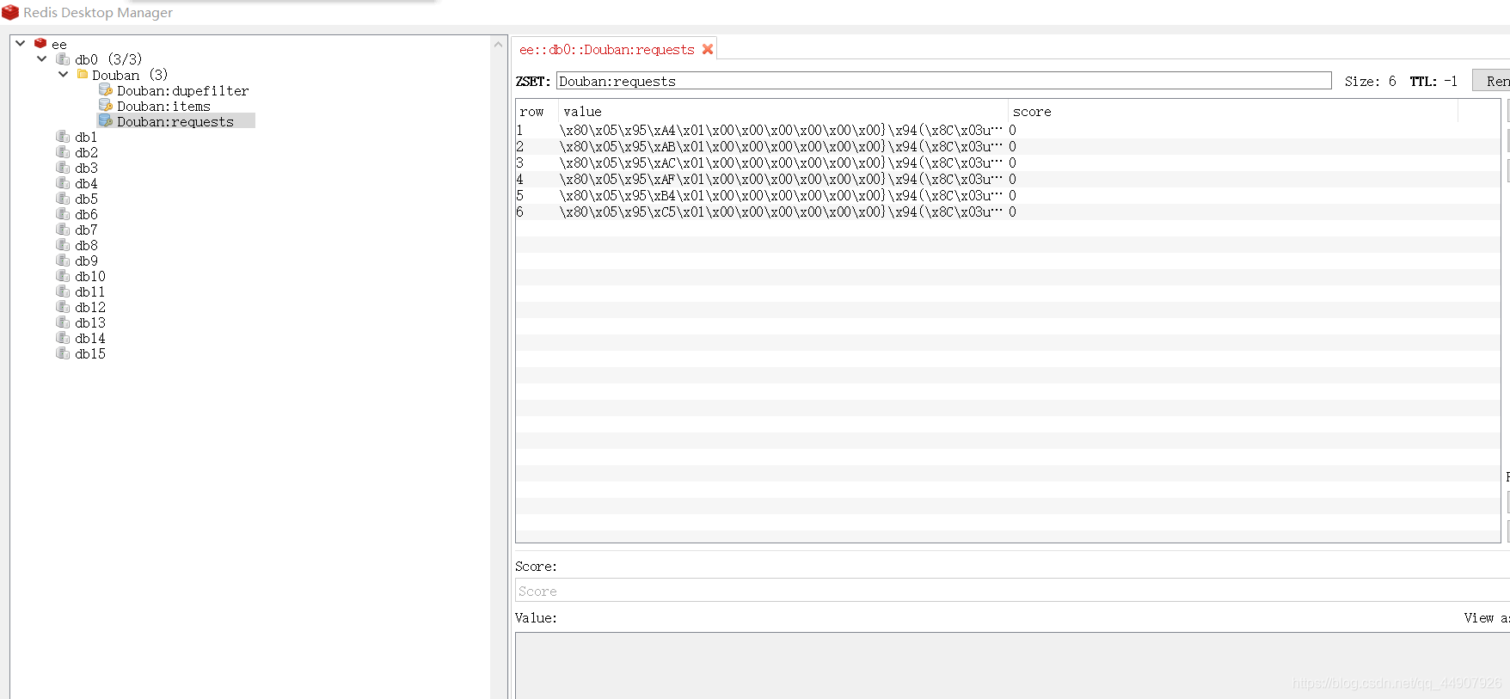Click the db9 database icon

tap(63, 260)
